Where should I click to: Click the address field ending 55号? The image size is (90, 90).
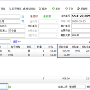12,26
